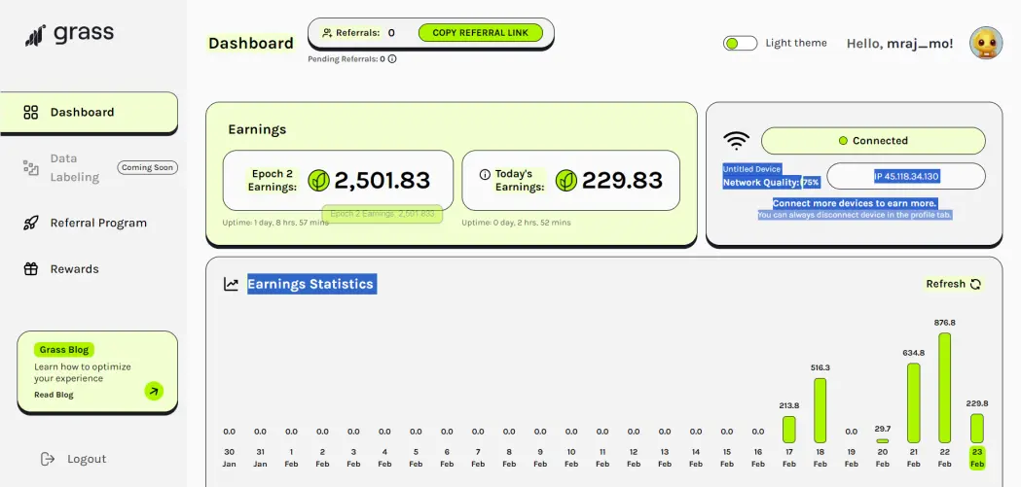
Task: Click the Today's Earnings info icon
Action: point(485,174)
